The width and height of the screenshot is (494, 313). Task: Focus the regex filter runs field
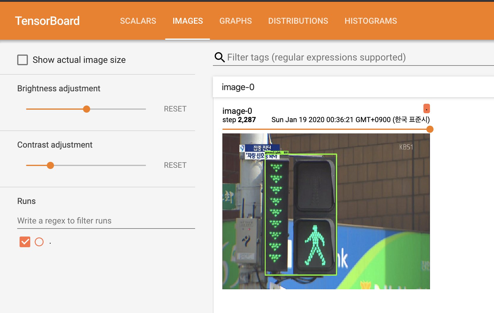click(106, 221)
